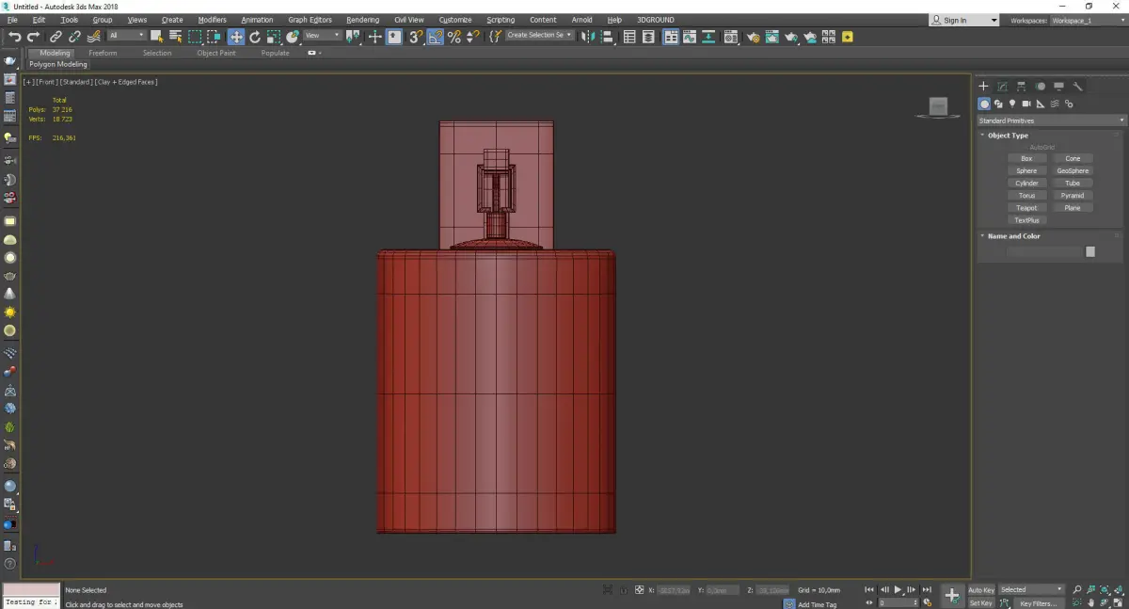Image resolution: width=1129 pixels, height=609 pixels.
Task: Open the Modifiers menu
Action: point(212,20)
